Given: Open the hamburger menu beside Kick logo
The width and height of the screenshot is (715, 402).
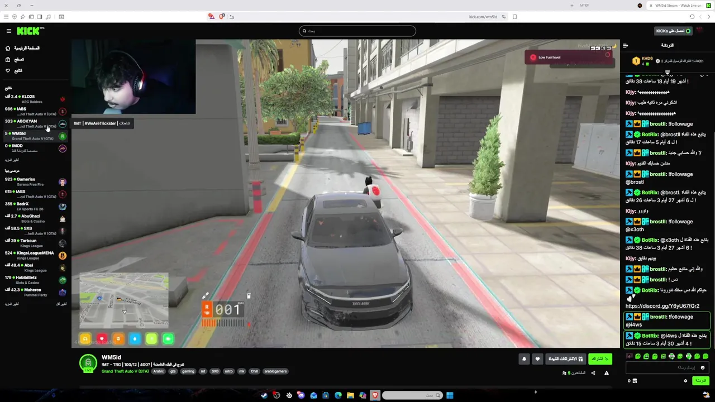Looking at the screenshot, I should click(x=8, y=31).
